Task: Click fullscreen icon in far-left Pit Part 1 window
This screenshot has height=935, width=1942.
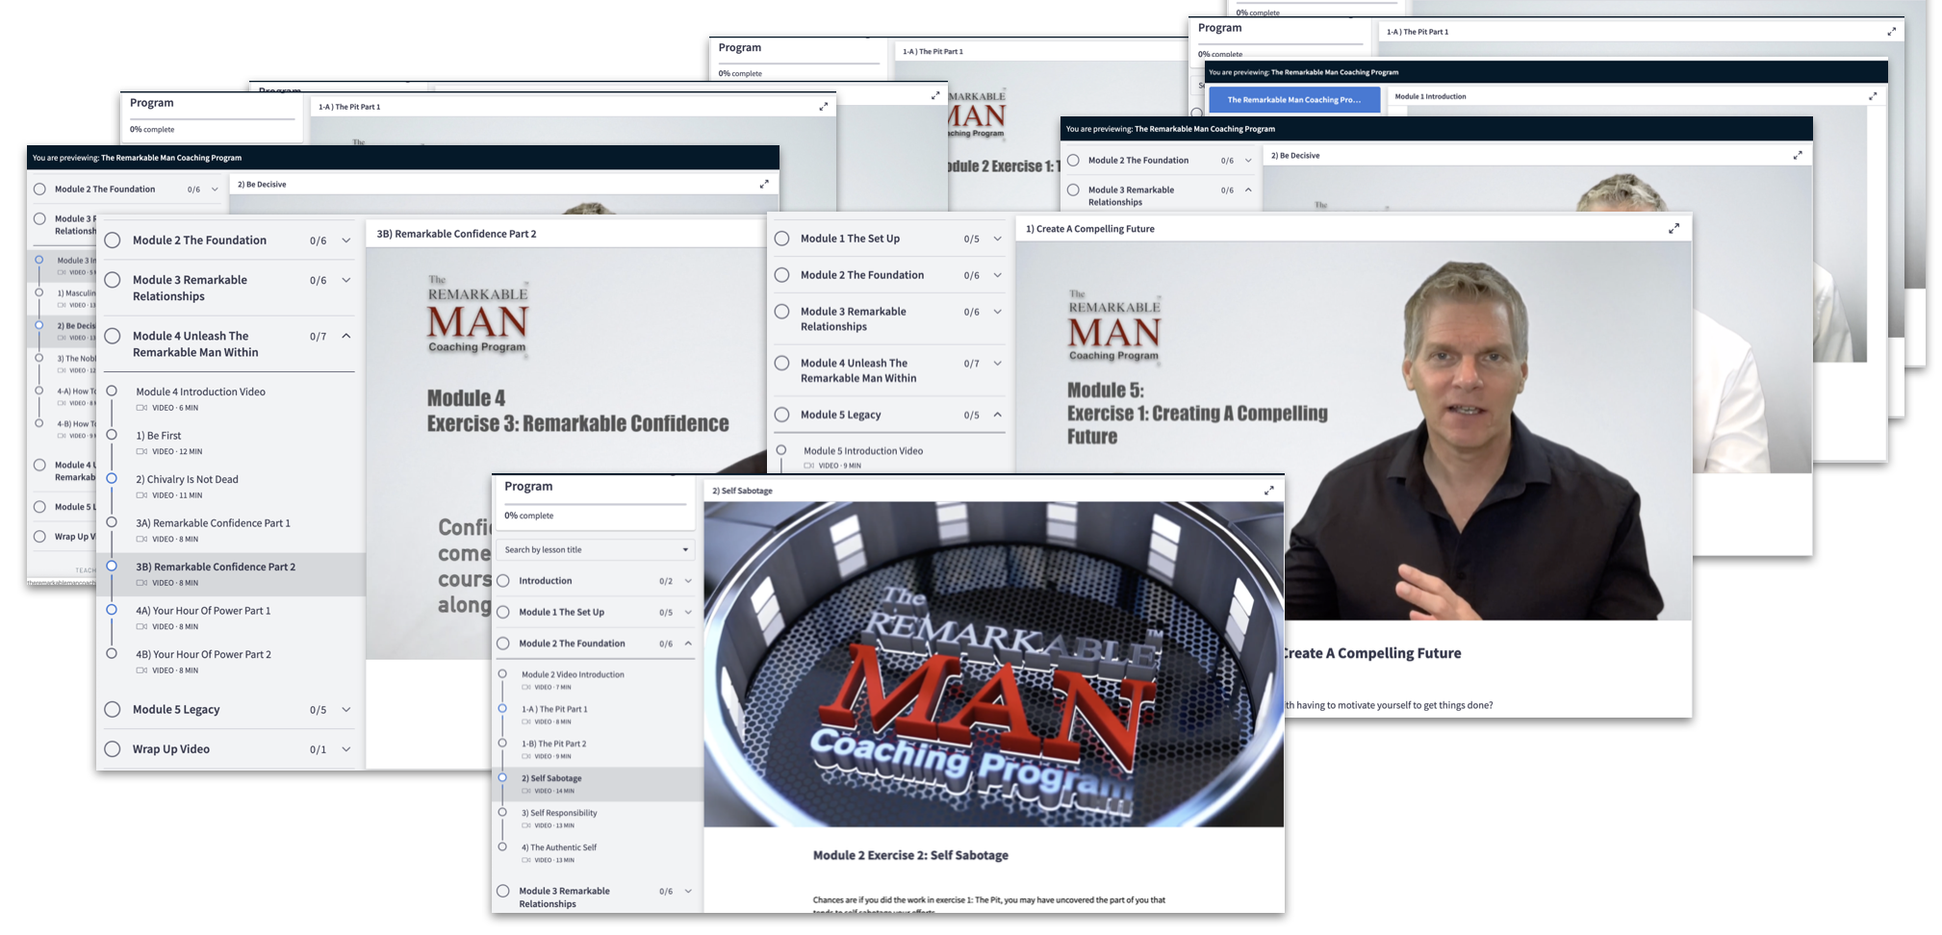Action: (823, 107)
